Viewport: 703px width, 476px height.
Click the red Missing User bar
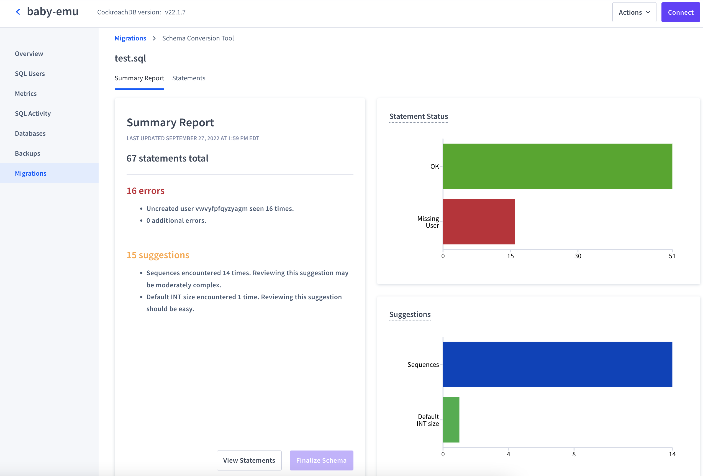pyautogui.click(x=479, y=221)
